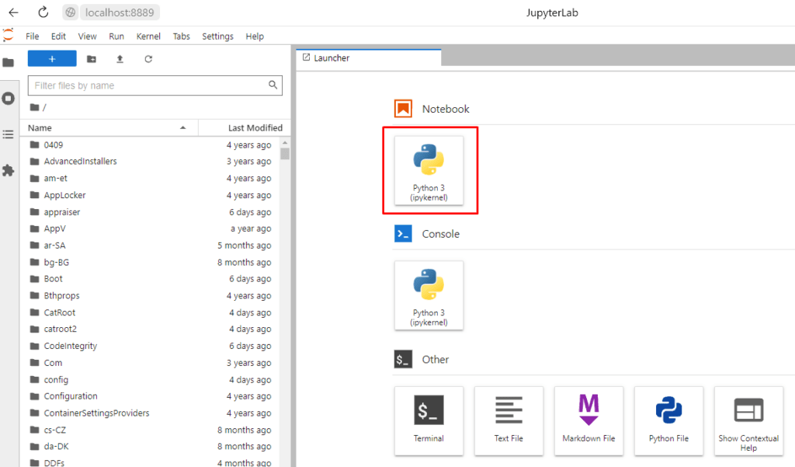
Task: Open Table of Contents sidebar
Action: coord(9,134)
